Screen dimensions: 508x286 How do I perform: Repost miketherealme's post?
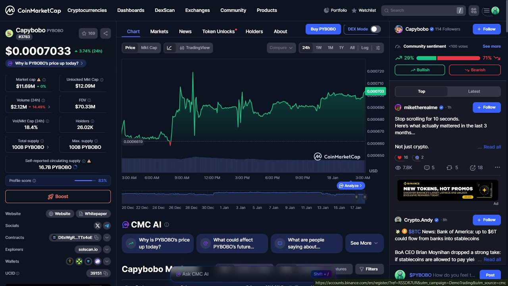(452, 168)
